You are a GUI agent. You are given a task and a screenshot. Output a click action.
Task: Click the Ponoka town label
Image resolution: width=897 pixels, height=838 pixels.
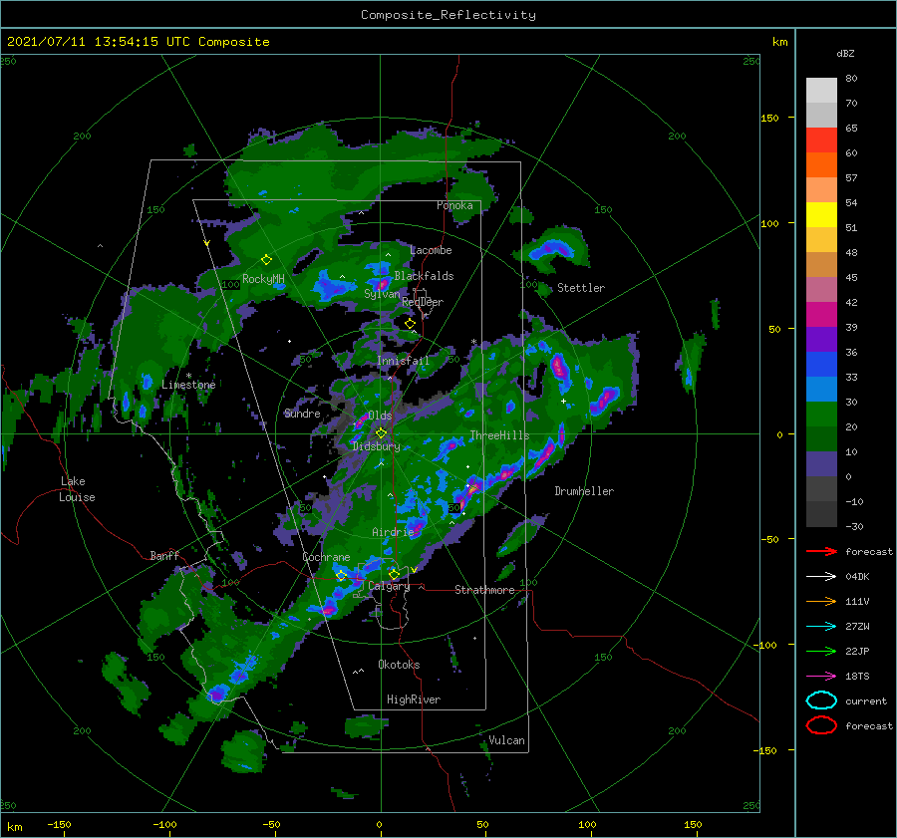point(454,205)
